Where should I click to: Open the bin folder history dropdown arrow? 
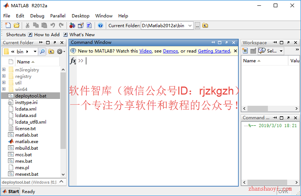point(35,52)
